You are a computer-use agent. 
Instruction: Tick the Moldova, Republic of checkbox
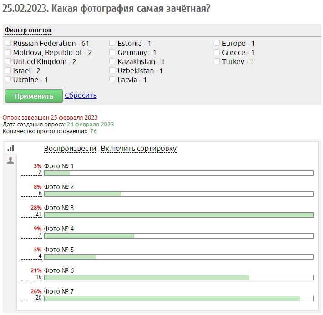pos(8,52)
